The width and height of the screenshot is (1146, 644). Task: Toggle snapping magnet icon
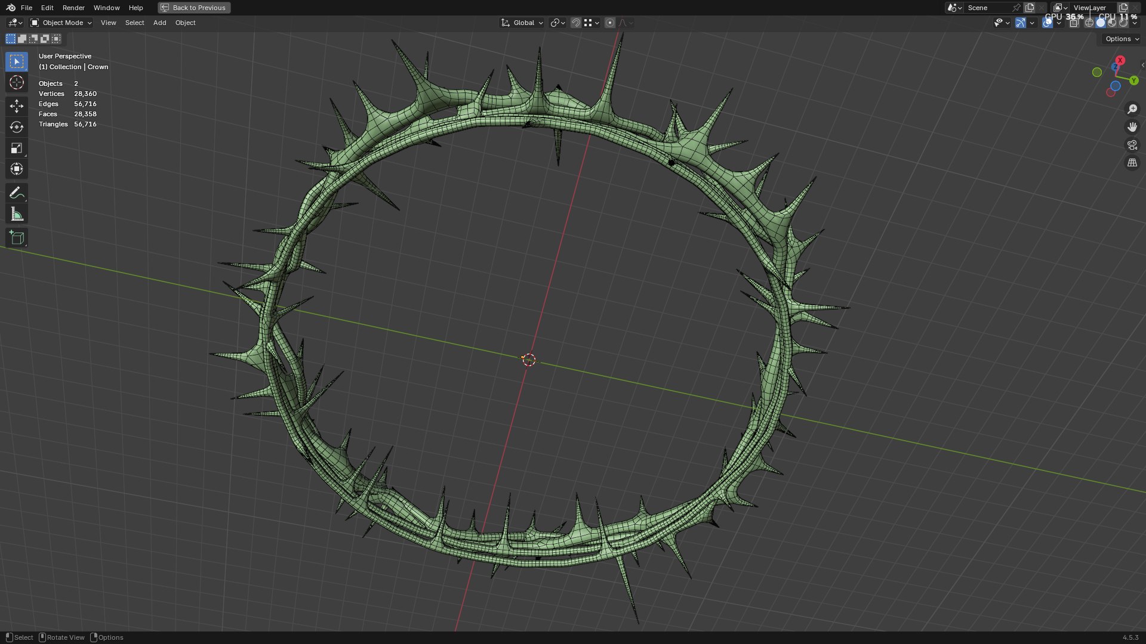pyautogui.click(x=575, y=23)
